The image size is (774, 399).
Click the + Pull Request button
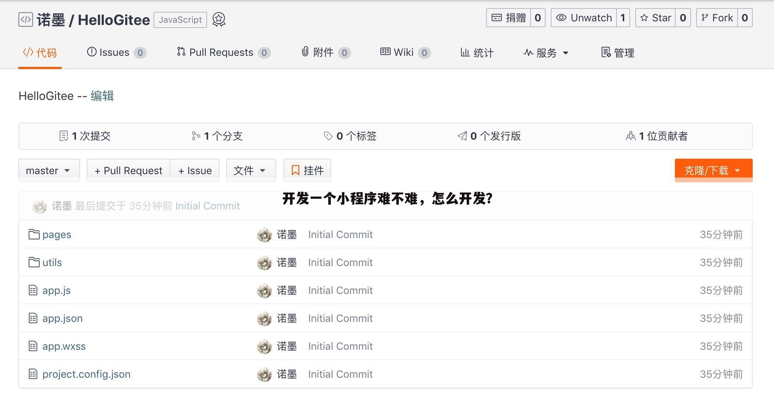click(129, 170)
